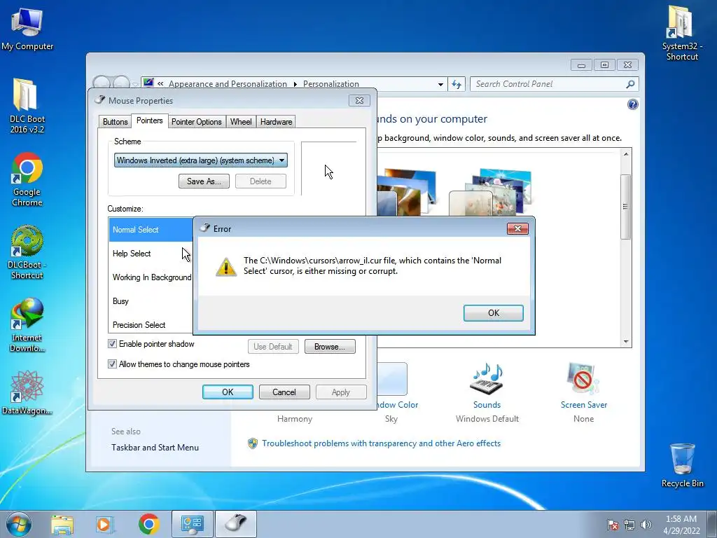Image resolution: width=717 pixels, height=538 pixels.
Task: Select the flowers theme thumbnail
Action: [491, 192]
